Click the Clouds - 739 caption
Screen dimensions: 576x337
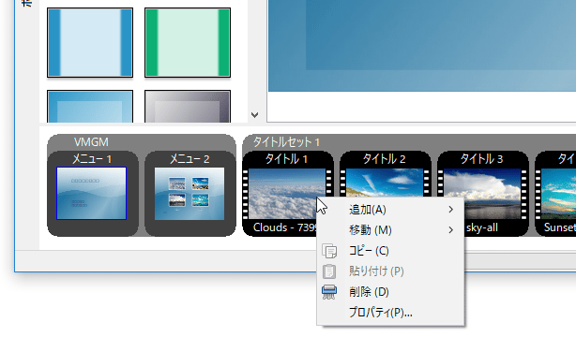284,227
